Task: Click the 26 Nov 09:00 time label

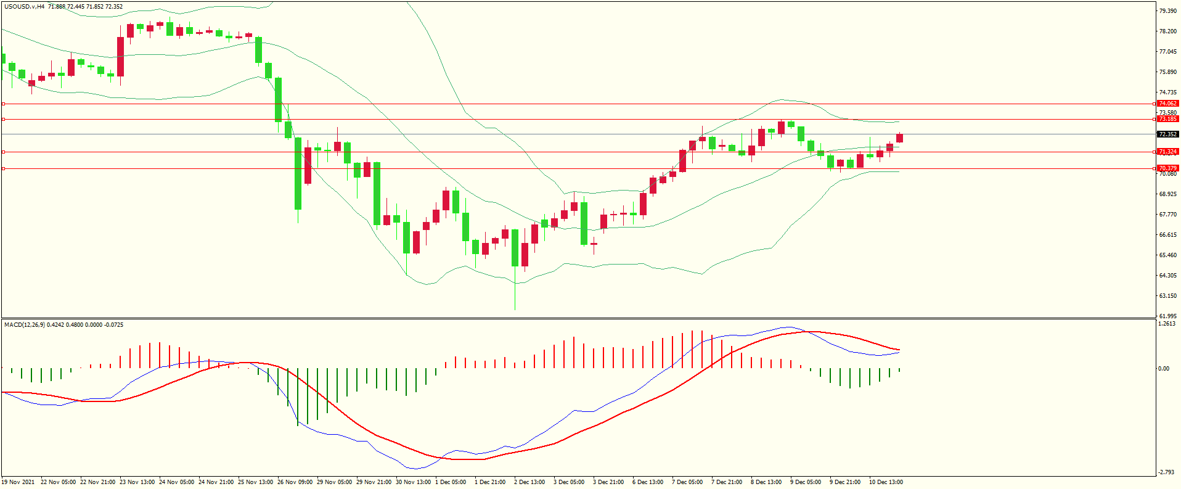Action: click(295, 482)
